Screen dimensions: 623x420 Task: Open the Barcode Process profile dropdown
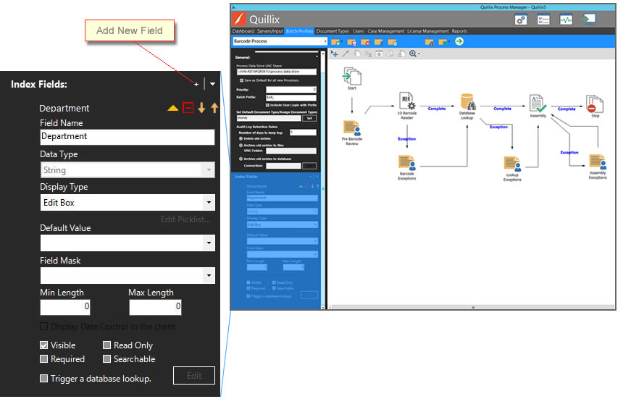(x=325, y=41)
